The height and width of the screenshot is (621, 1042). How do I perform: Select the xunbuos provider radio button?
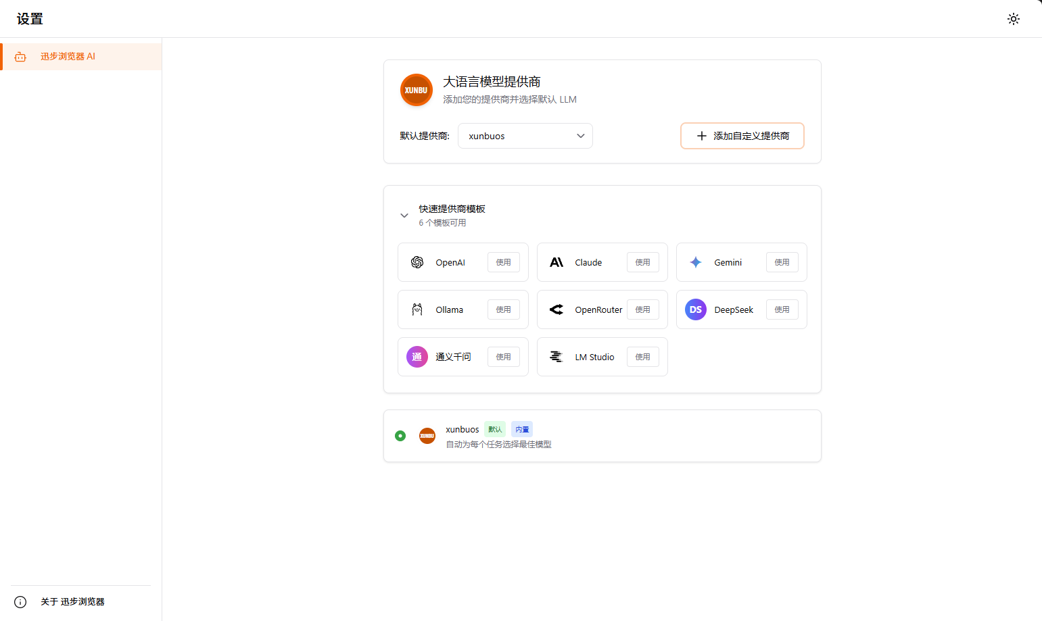pyautogui.click(x=400, y=436)
